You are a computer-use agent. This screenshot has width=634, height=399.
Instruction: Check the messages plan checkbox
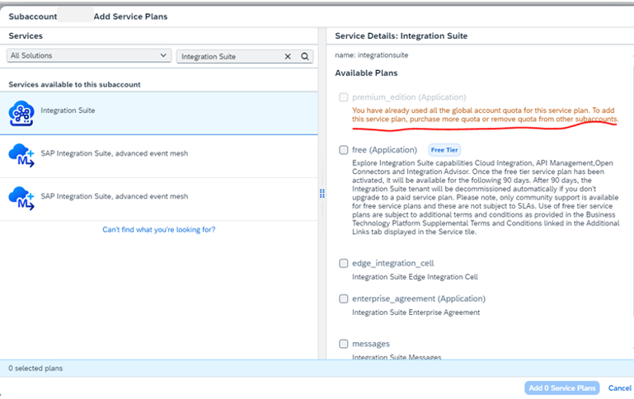[343, 344]
